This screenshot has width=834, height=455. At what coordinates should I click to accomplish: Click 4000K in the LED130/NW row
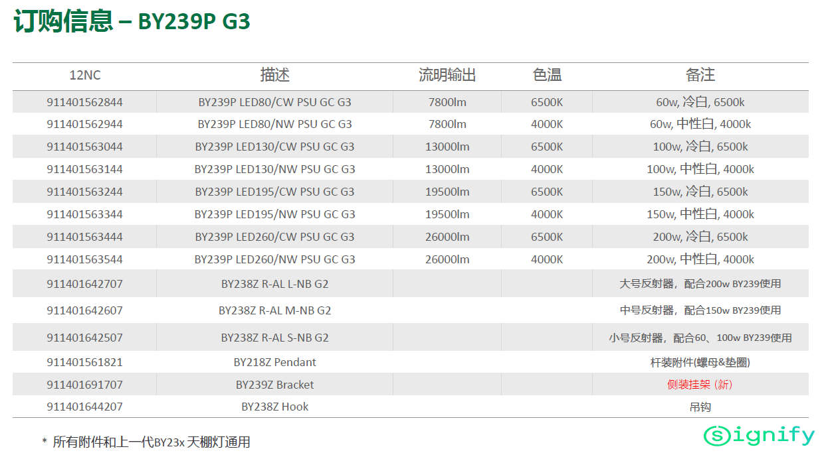547,169
